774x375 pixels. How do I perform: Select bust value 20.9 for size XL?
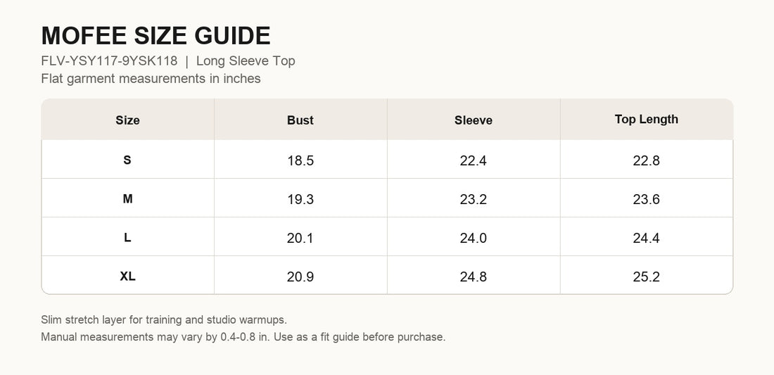[x=300, y=277]
